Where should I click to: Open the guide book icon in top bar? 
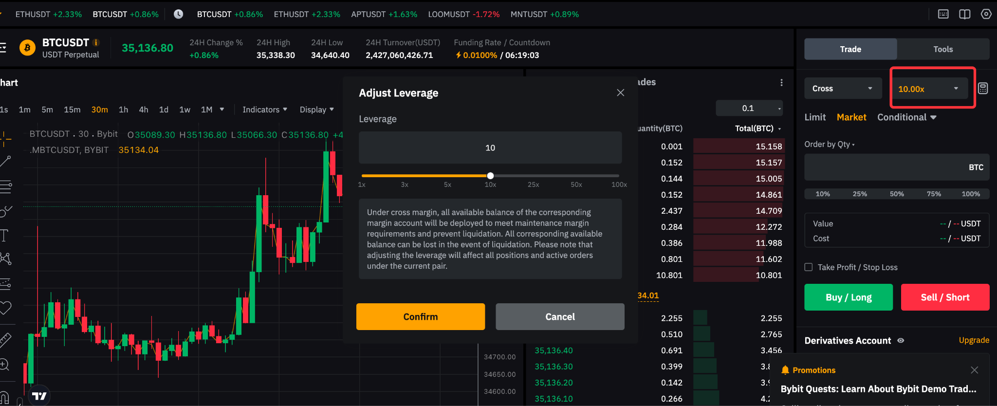point(965,14)
